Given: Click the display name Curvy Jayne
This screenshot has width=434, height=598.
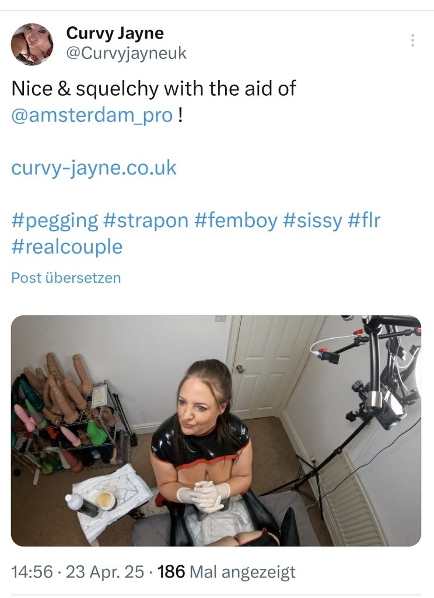Looking at the screenshot, I should pyautogui.click(x=115, y=33).
